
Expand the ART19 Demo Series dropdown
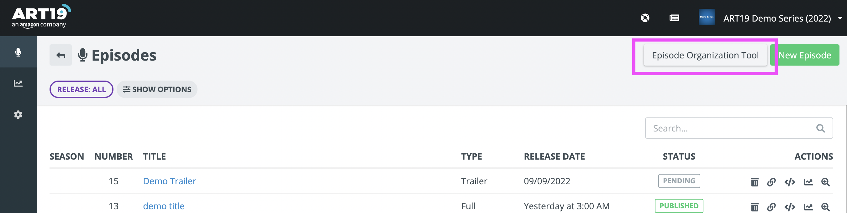[840, 18]
